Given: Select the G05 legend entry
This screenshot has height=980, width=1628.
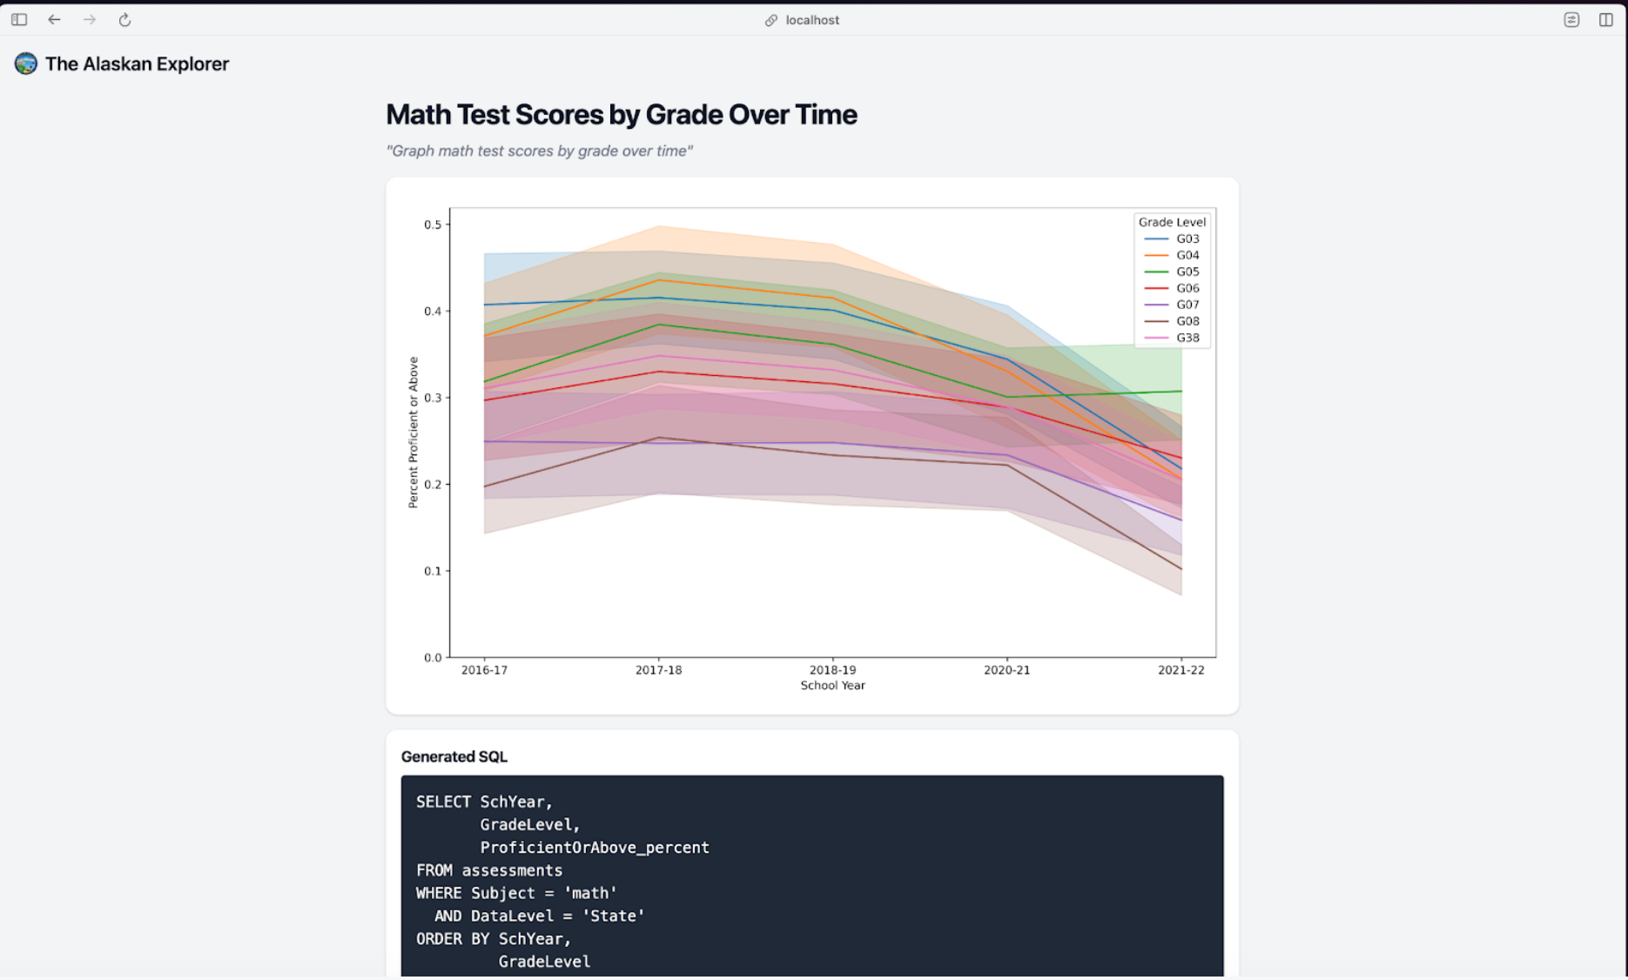Looking at the screenshot, I should pyautogui.click(x=1187, y=272).
